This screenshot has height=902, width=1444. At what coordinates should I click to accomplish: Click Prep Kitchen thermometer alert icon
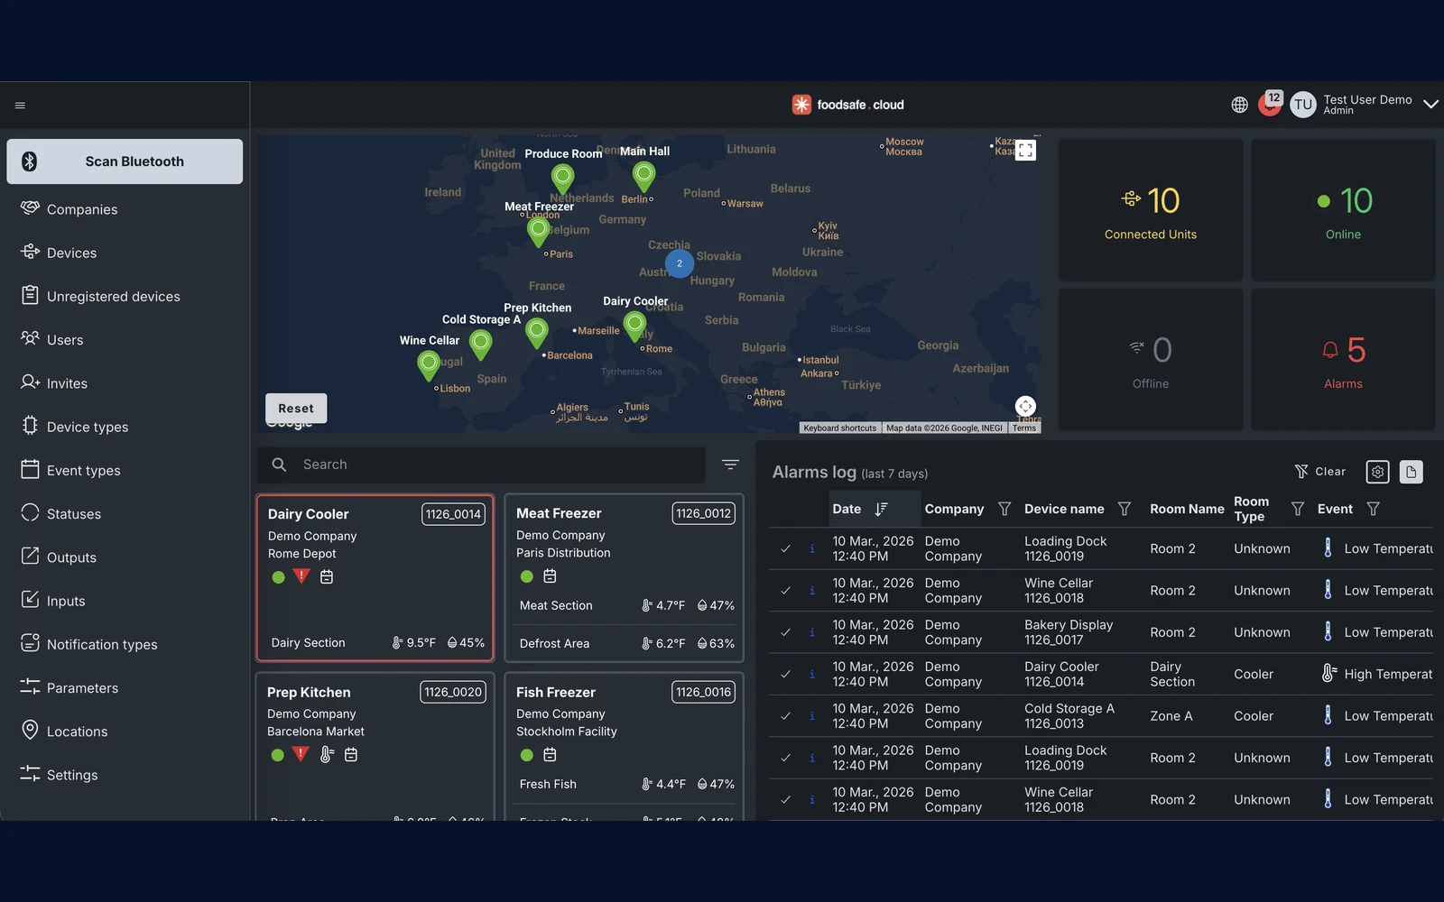tap(327, 754)
